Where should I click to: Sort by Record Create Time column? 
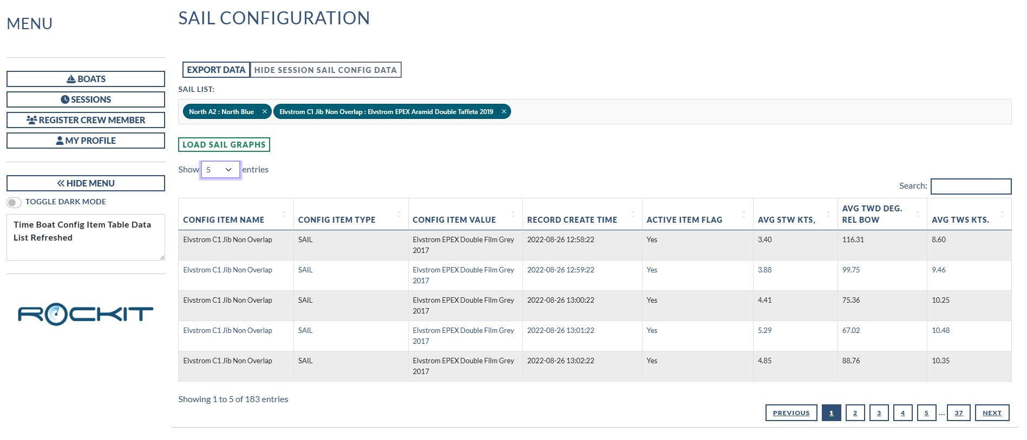(x=583, y=214)
